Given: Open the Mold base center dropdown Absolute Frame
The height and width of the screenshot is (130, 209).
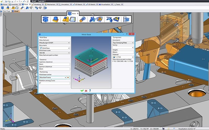Looking at the screenshot, I should [53, 77].
